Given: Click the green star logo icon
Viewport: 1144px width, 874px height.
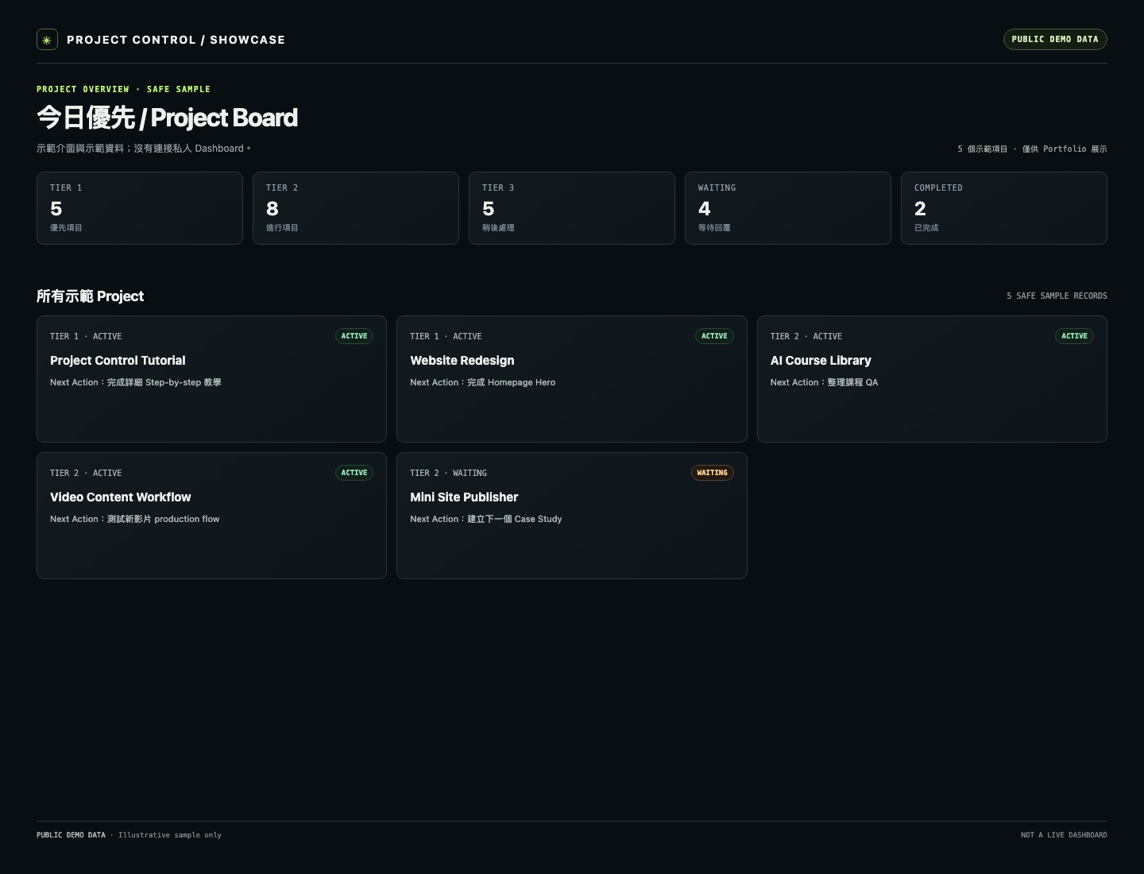Looking at the screenshot, I should (x=47, y=40).
